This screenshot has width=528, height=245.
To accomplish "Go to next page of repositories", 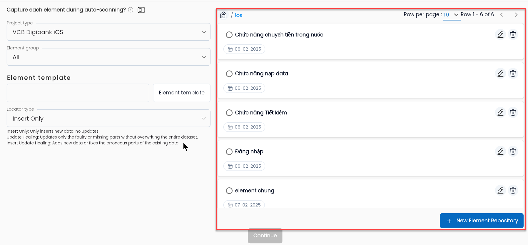I will (516, 15).
